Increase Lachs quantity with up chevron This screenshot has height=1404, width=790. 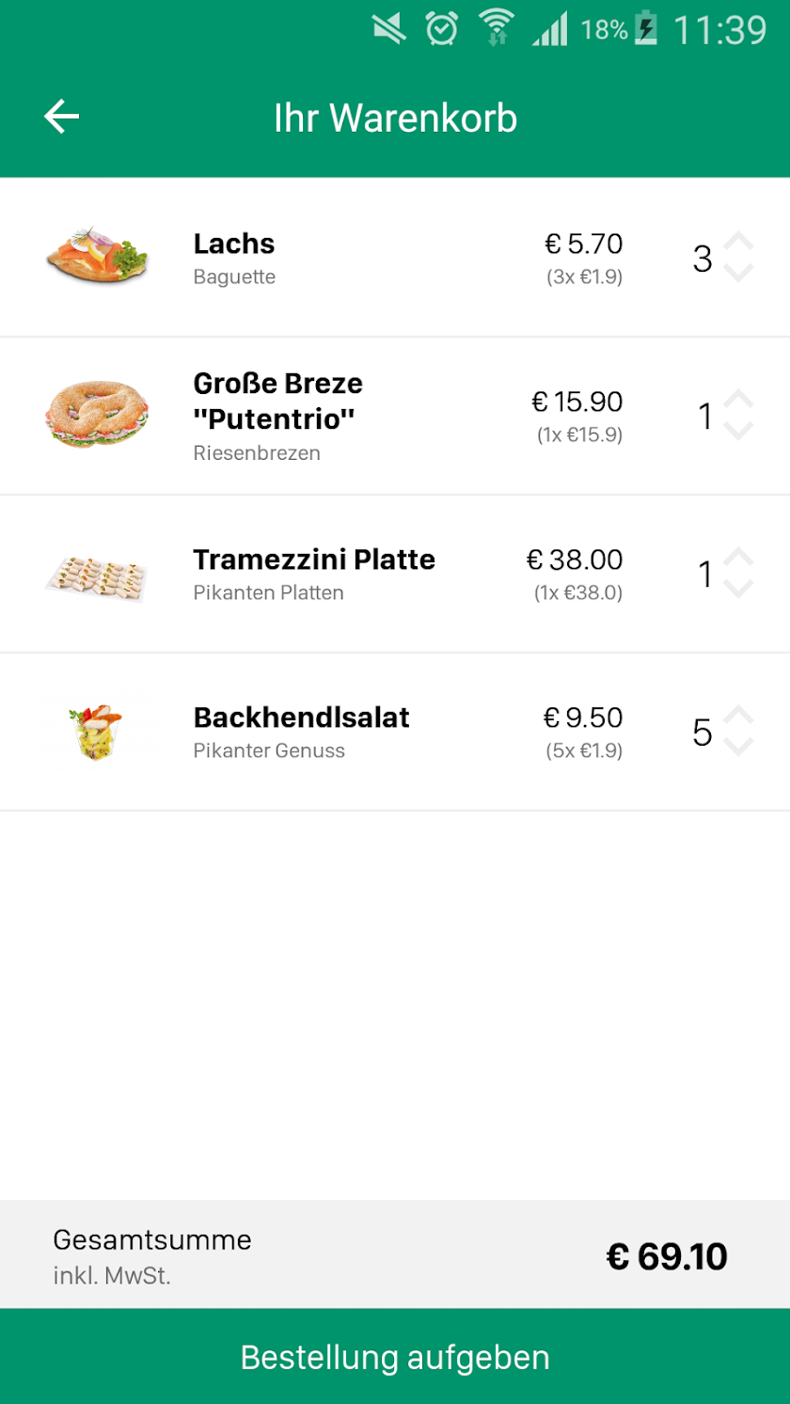pos(739,242)
